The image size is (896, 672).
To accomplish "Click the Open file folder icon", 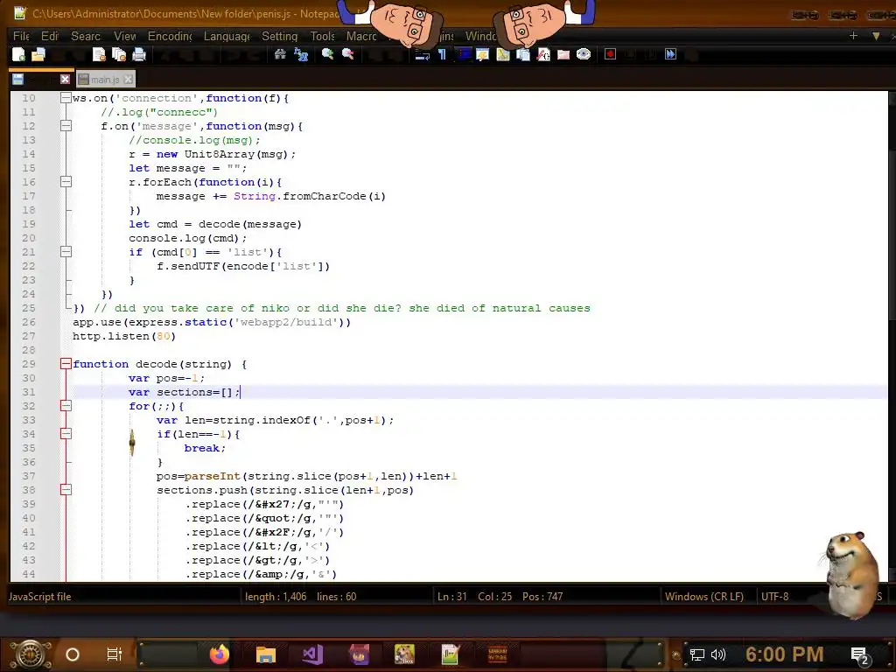I will (x=38, y=55).
